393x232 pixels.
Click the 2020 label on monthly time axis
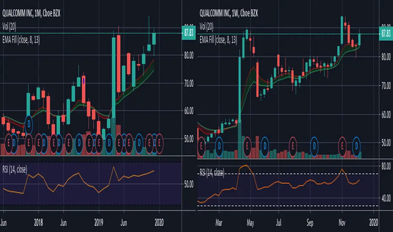159,222
